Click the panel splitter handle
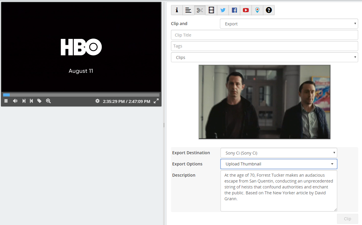The image size is (362, 225). (164, 125)
